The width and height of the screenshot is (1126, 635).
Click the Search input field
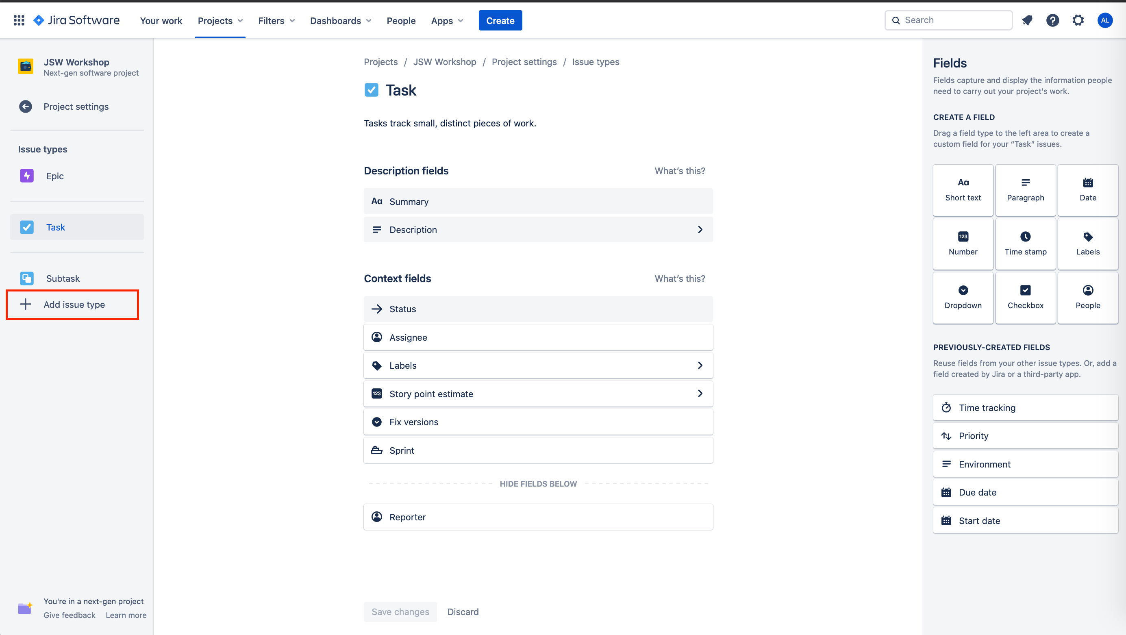pos(948,20)
